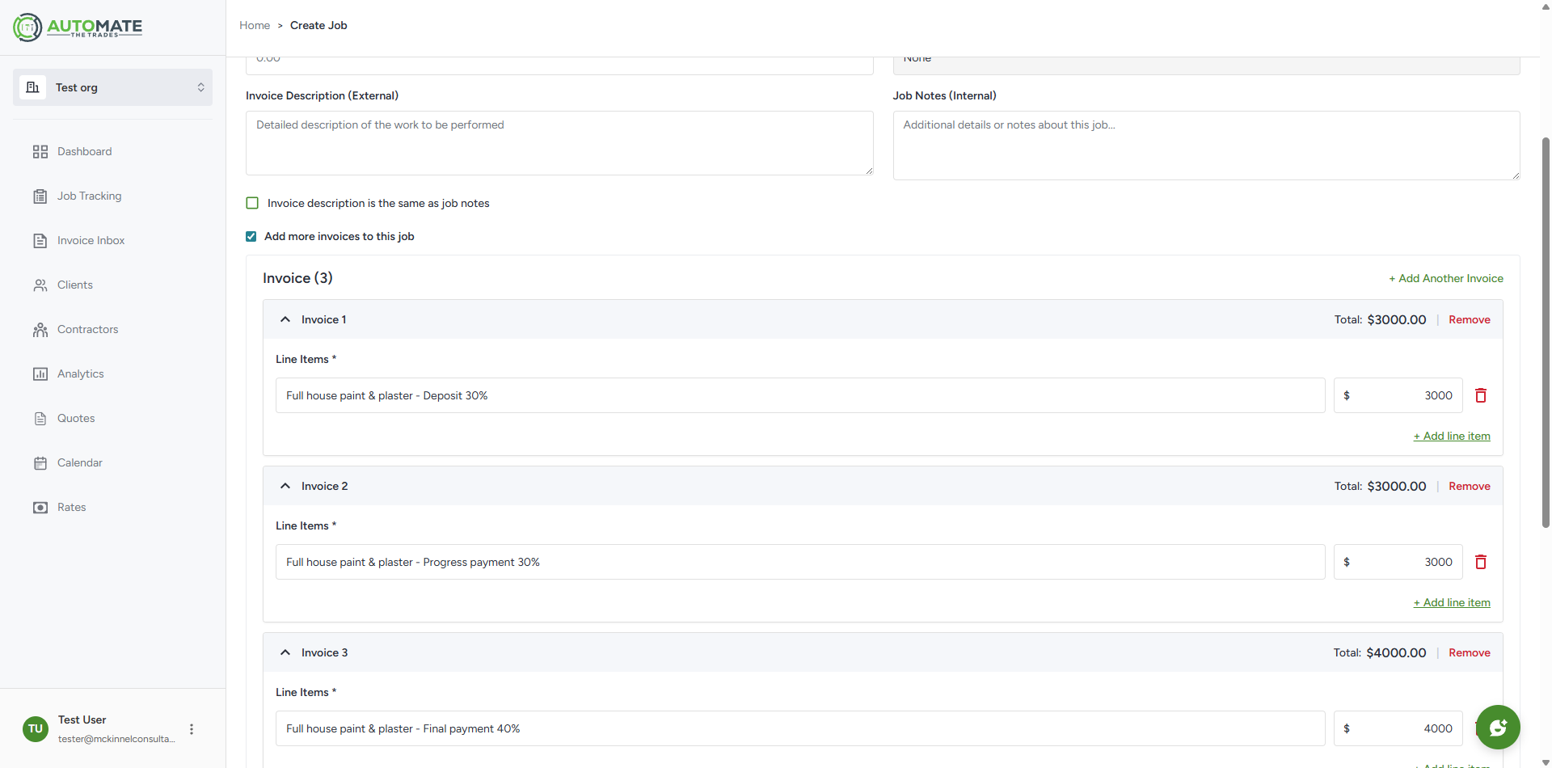The width and height of the screenshot is (1552, 768).
Task: Open the Dashboard from the sidebar
Action: click(x=84, y=151)
